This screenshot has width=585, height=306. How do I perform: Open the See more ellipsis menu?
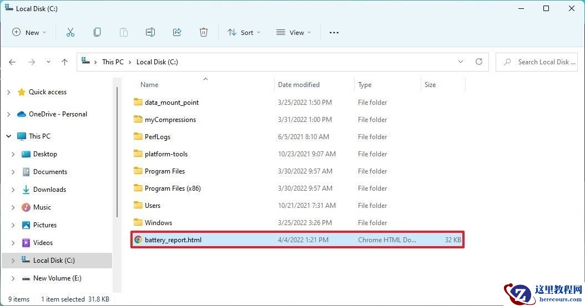click(x=334, y=33)
